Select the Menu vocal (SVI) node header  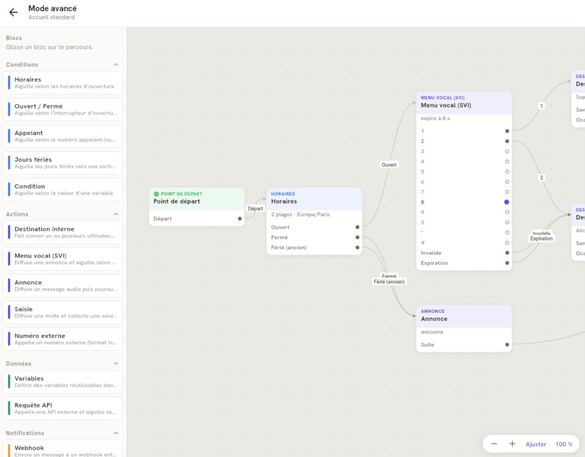point(464,103)
